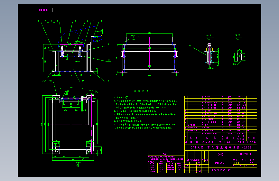Select part balloon number 10
The image size is (279, 181).
(x=109, y=60)
